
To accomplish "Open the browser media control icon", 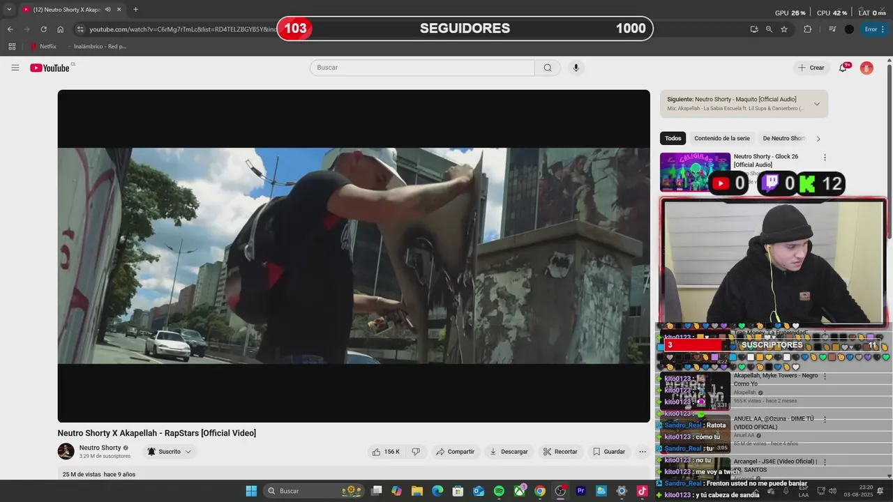I will pyautogui.click(x=832, y=29).
